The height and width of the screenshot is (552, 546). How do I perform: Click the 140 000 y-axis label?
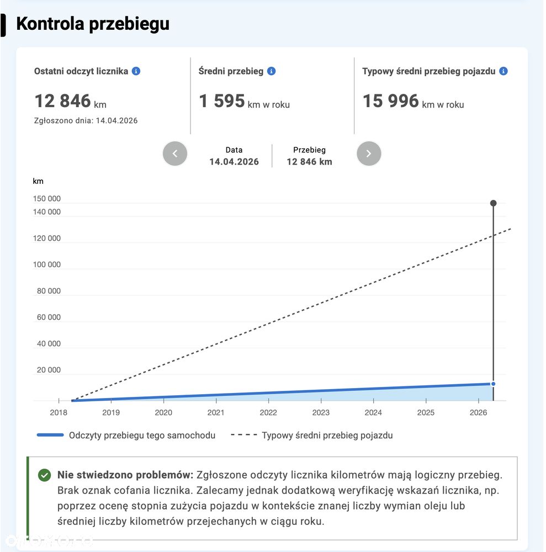(47, 211)
